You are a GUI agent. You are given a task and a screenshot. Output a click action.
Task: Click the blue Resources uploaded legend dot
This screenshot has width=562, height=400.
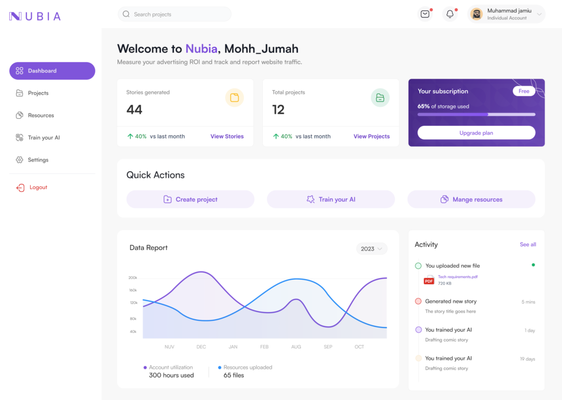[x=220, y=368]
